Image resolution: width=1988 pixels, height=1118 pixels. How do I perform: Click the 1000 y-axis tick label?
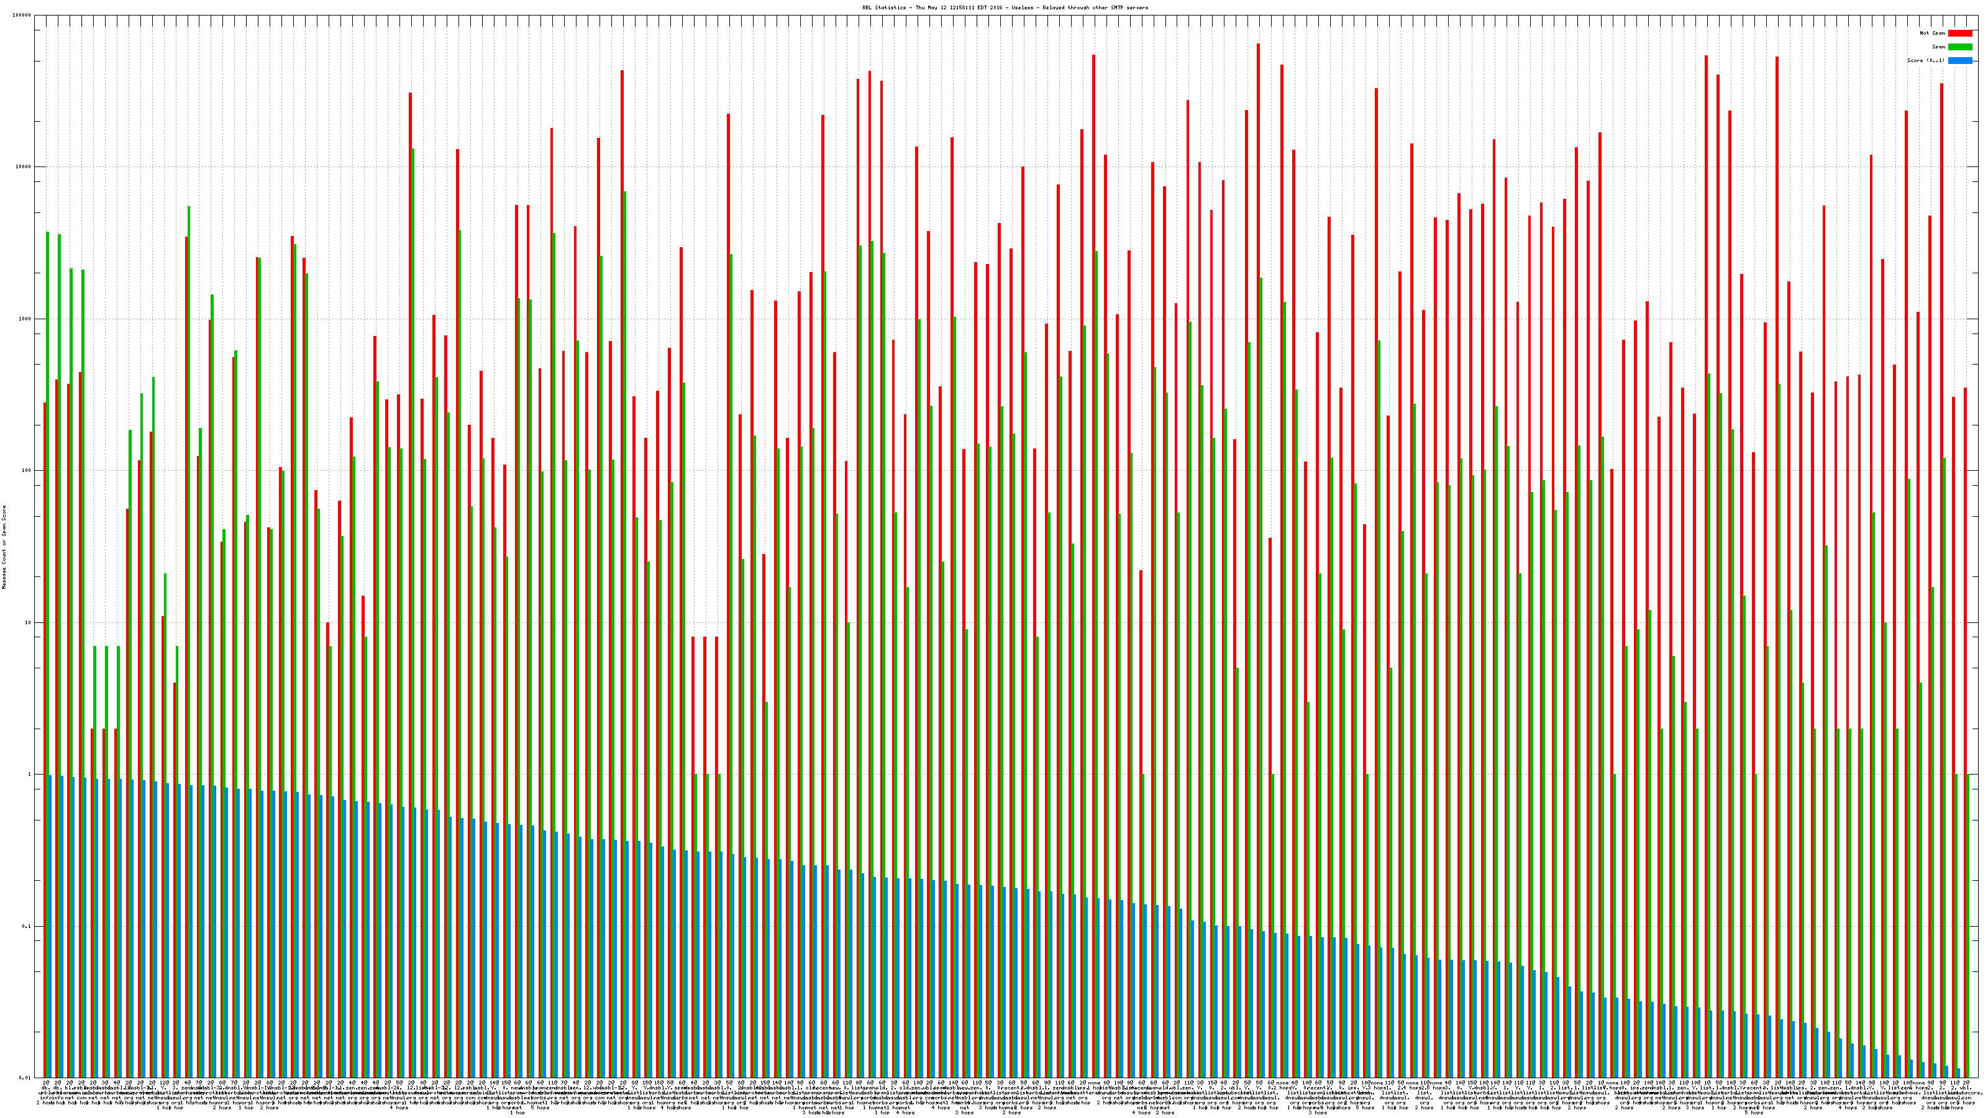coord(25,319)
